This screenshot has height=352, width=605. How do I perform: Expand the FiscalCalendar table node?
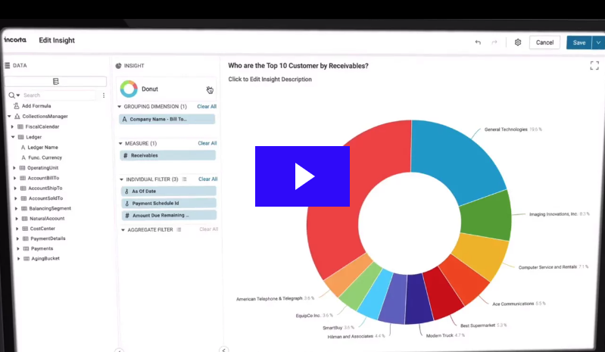coord(11,126)
